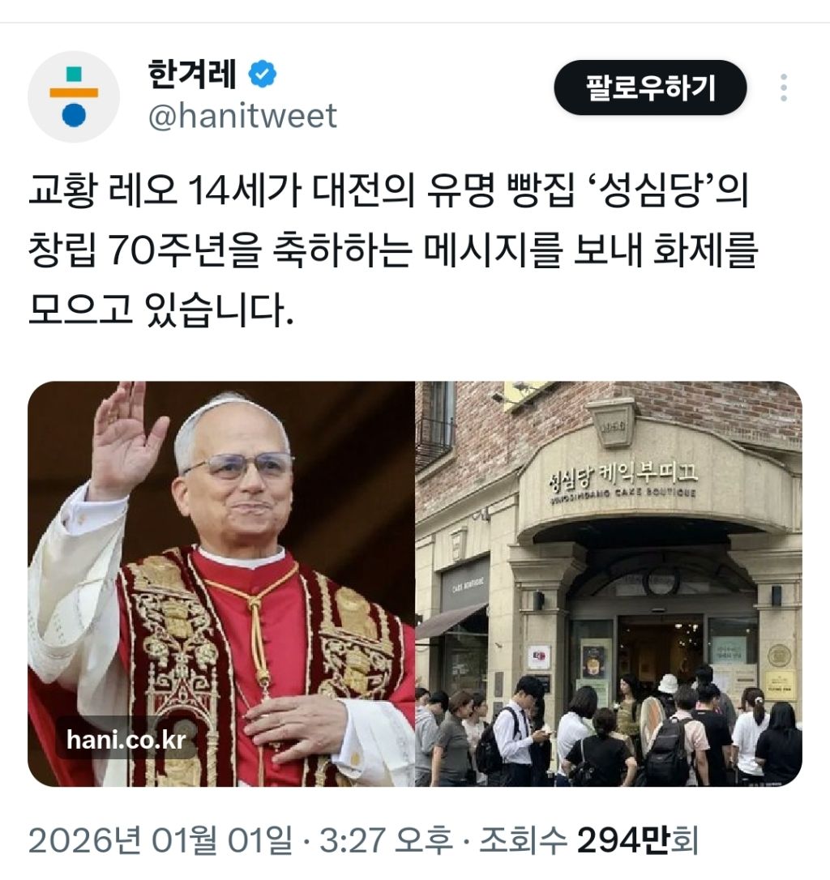830x880 pixels.
Task: Click the last tweet line 모으고 있습니다
Action: pos(160,310)
